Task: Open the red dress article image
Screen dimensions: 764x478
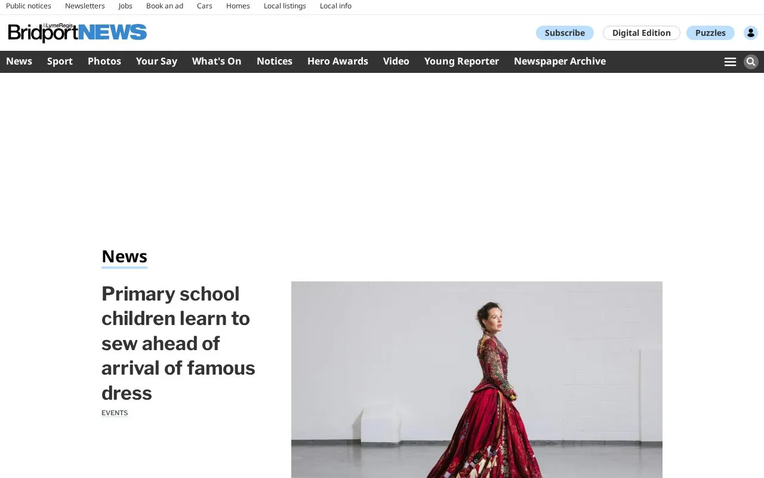Action: tap(477, 379)
